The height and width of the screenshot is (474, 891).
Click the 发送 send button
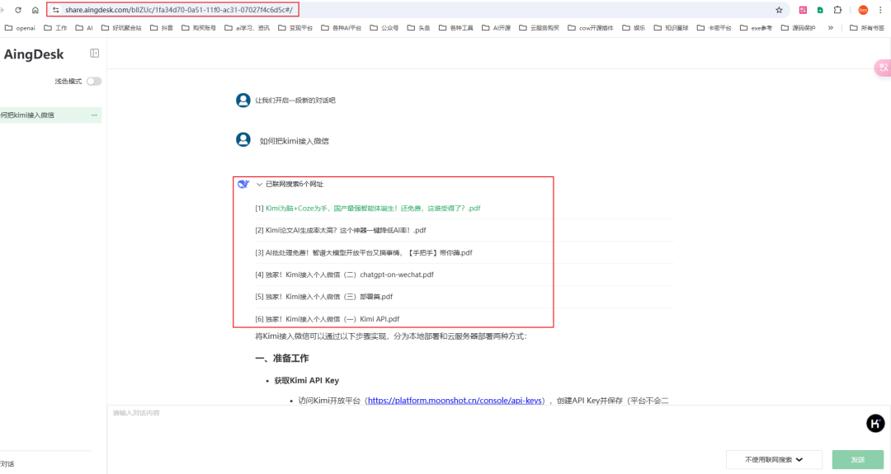[x=858, y=459]
